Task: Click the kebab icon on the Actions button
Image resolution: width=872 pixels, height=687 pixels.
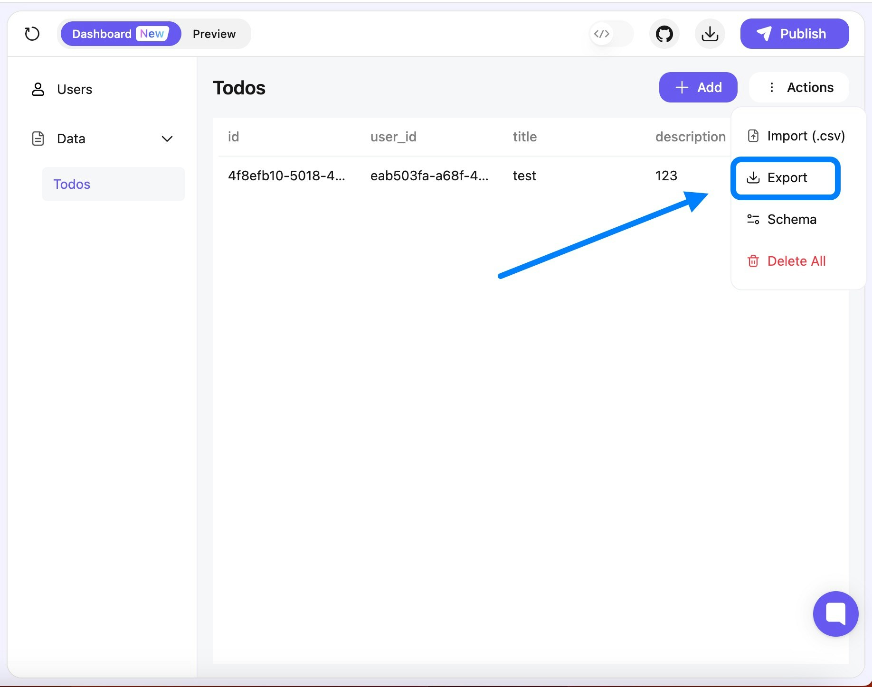Action: (x=772, y=87)
